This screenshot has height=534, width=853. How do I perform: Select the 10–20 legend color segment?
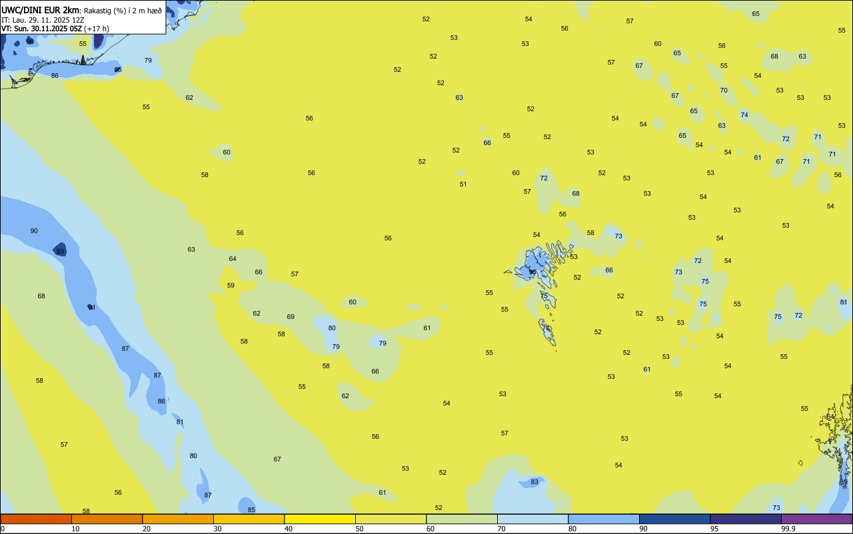tap(107, 519)
